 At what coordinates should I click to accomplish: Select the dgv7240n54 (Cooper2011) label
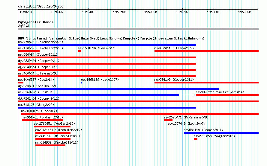(x=39, y=67)
